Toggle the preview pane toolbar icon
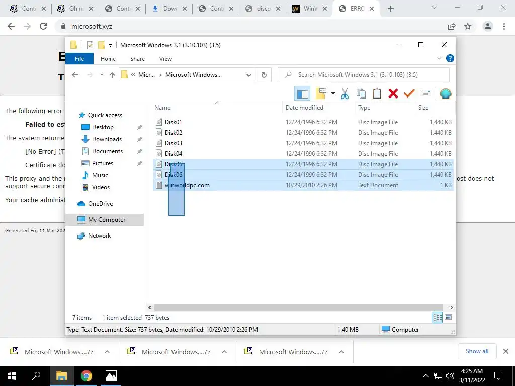 pyautogui.click(x=302, y=94)
